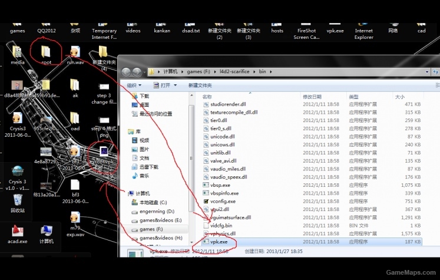This screenshot has width=440, height=280.
Task: Select the 计算机 desktop icon
Action: point(47,234)
